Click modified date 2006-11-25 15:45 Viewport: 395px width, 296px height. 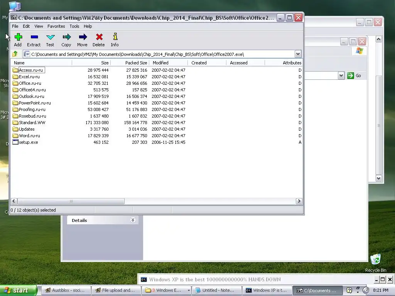tap(168, 142)
